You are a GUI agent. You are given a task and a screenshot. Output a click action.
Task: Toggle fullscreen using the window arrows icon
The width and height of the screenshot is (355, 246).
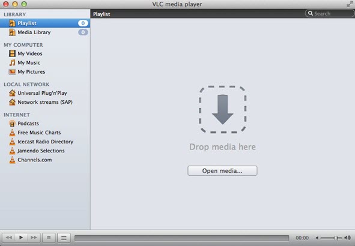350,4
